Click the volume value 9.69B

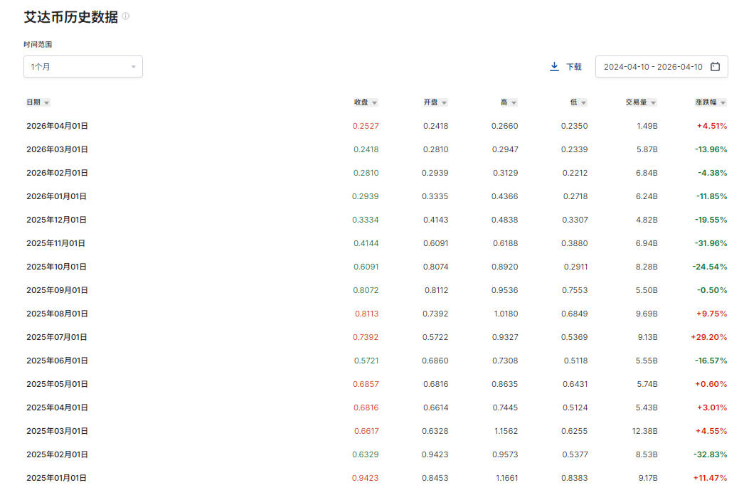click(647, 314)
